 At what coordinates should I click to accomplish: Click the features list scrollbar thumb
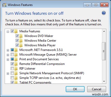click(x=104, y=51)
